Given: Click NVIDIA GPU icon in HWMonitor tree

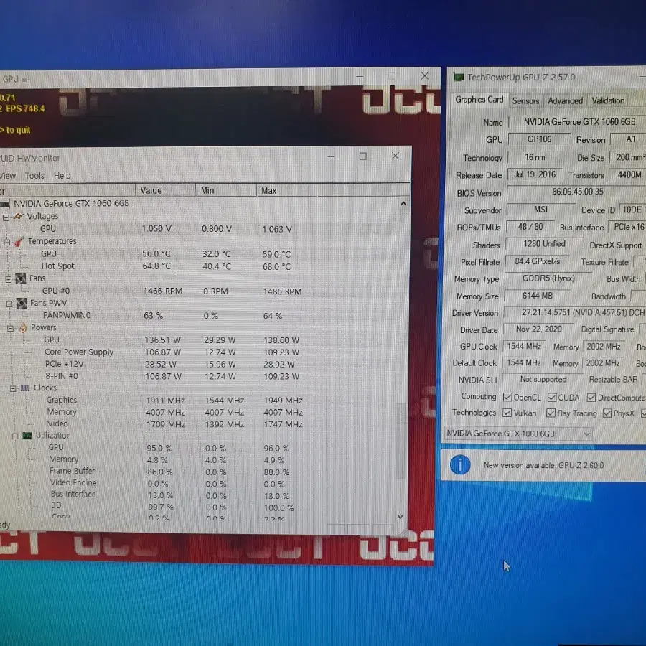Looking at the screenshot, I should pyautogui.click(x=5, y=204).
